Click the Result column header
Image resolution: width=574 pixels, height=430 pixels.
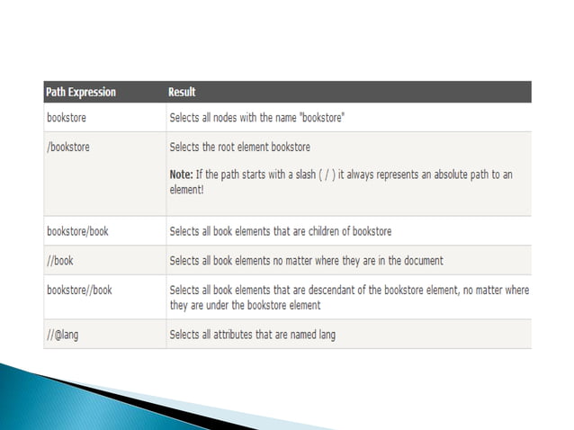182,92
